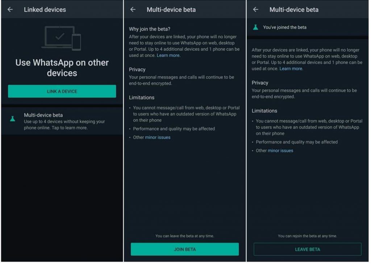Viewport: 371px width, 264px height.
Task: Tap 'Performance and quality may be affected' on join-beta screen
Action: (174, 129)
